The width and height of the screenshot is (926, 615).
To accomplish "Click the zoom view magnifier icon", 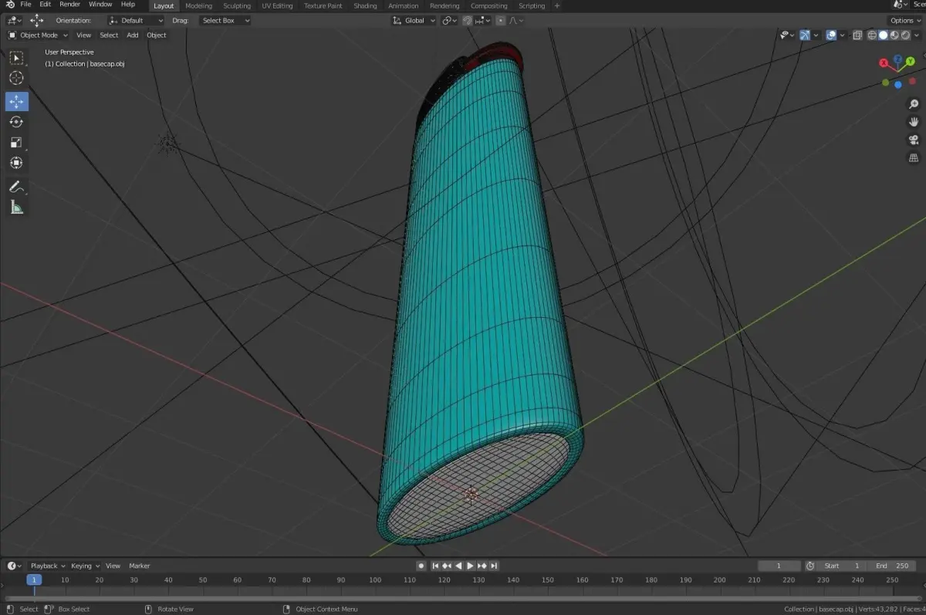I will pyautogui.click(x=914, y=104).
